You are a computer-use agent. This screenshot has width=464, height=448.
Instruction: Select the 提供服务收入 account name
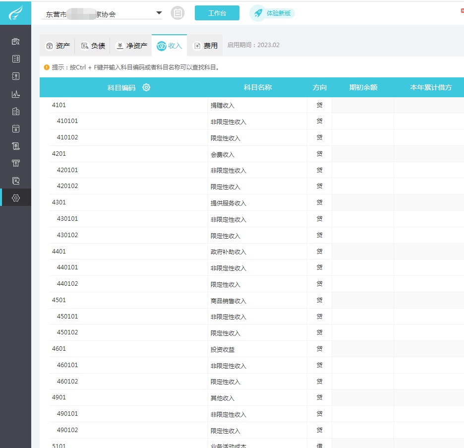(228, 203)
